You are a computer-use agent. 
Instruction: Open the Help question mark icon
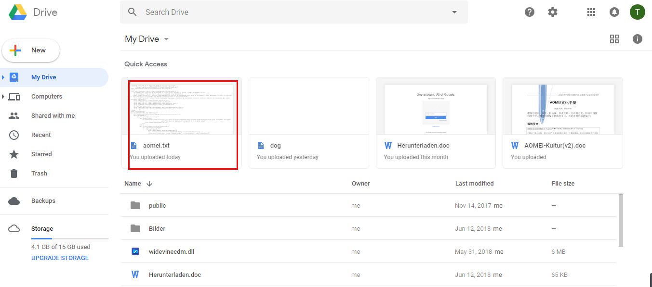pos(530,12)
